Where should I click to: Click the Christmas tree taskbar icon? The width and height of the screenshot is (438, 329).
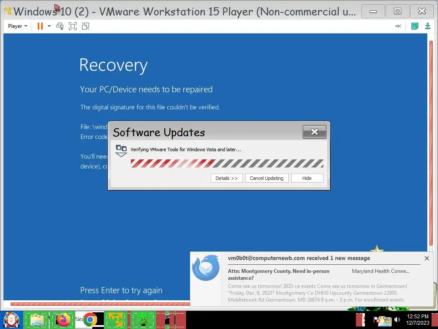tap(143, 320)
